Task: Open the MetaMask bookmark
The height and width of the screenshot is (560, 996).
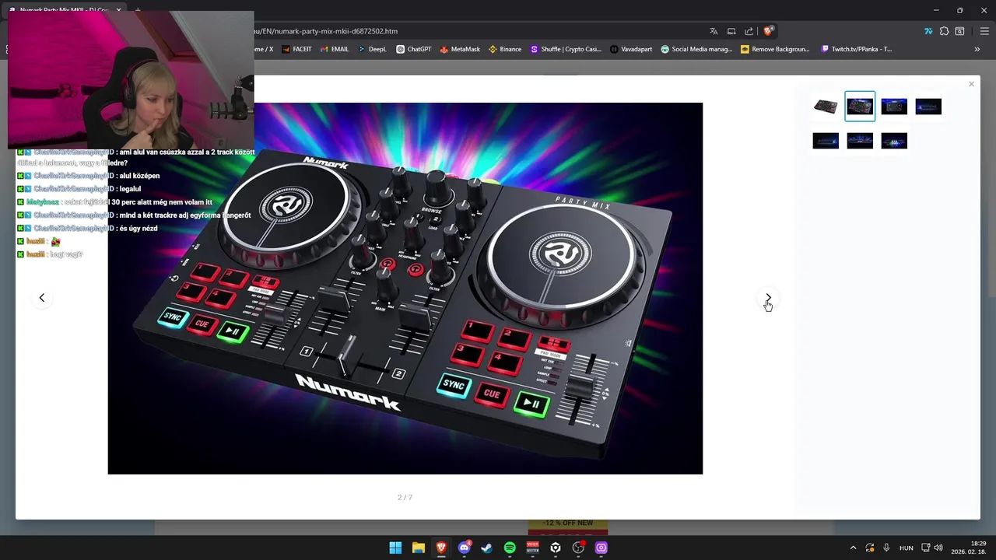Action: click(460, 49)
